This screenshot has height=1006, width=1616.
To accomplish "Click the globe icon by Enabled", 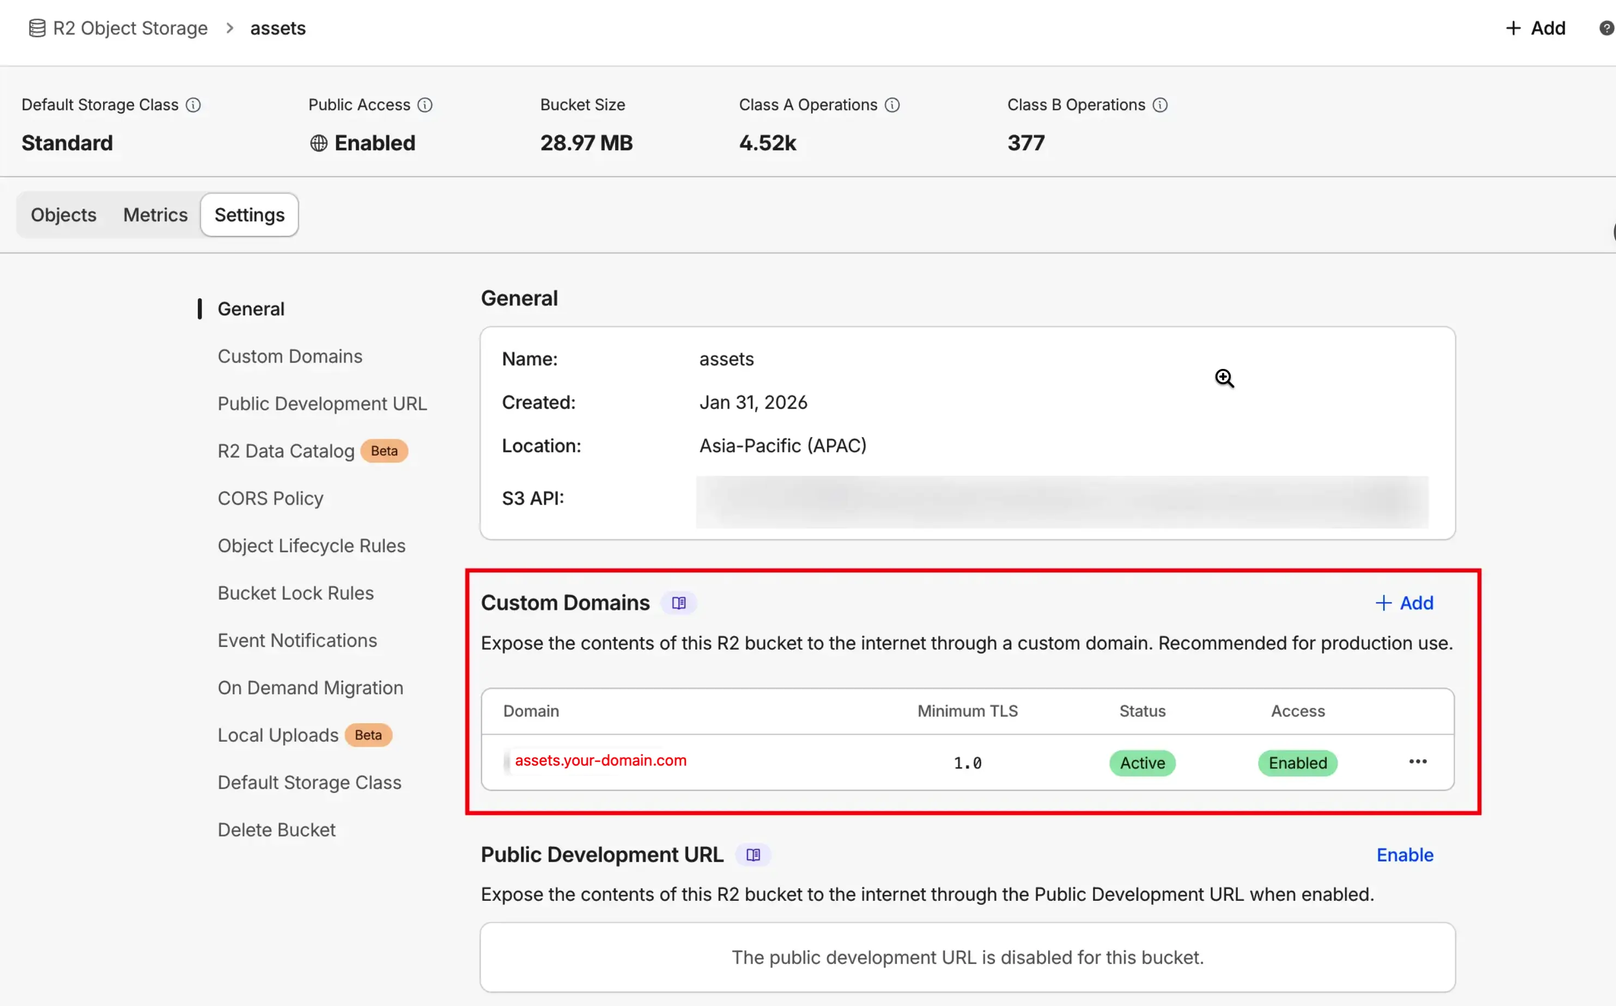I will point(319,143).
